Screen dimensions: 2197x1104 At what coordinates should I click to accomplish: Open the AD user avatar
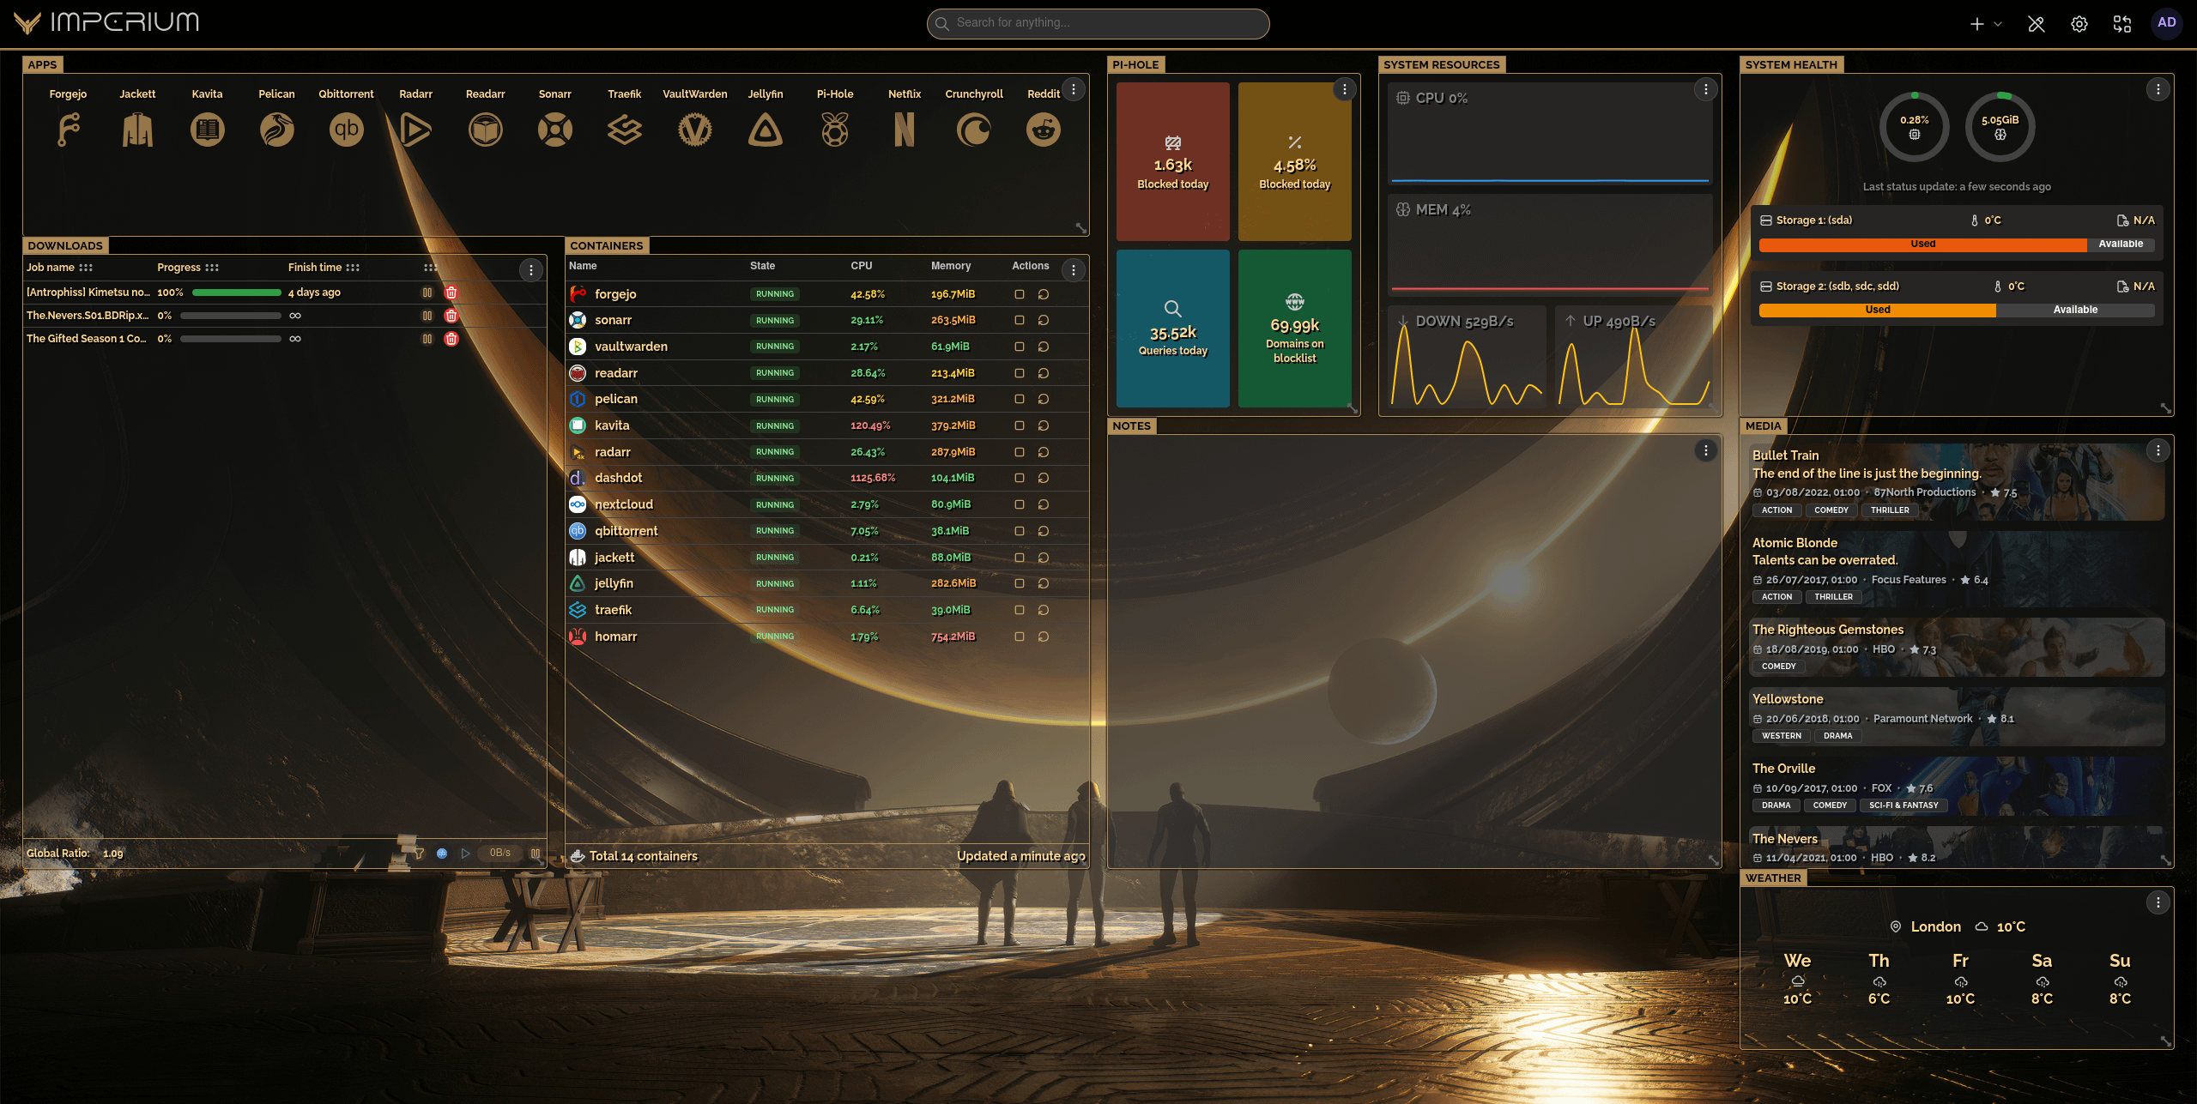2167,23
